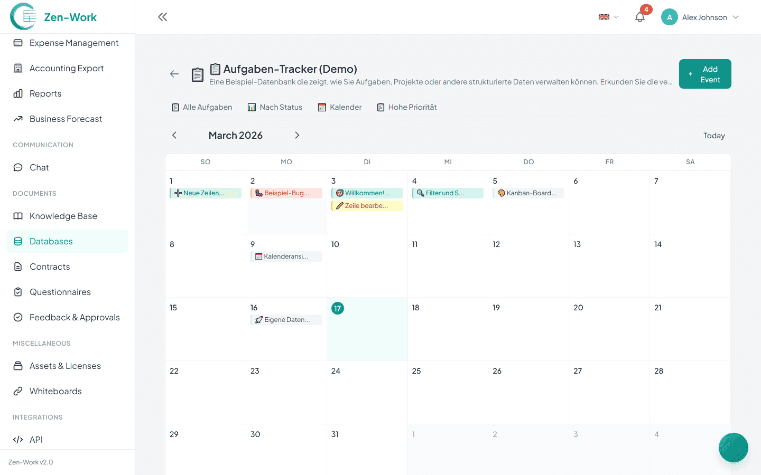Image resolution: width=761 pixels, height=475 pixels.
Task: Click the Add Event button
Action: [705, 74]
